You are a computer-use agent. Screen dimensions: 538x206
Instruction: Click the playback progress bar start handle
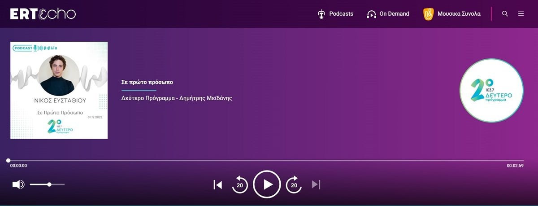(x=8, y=160)
